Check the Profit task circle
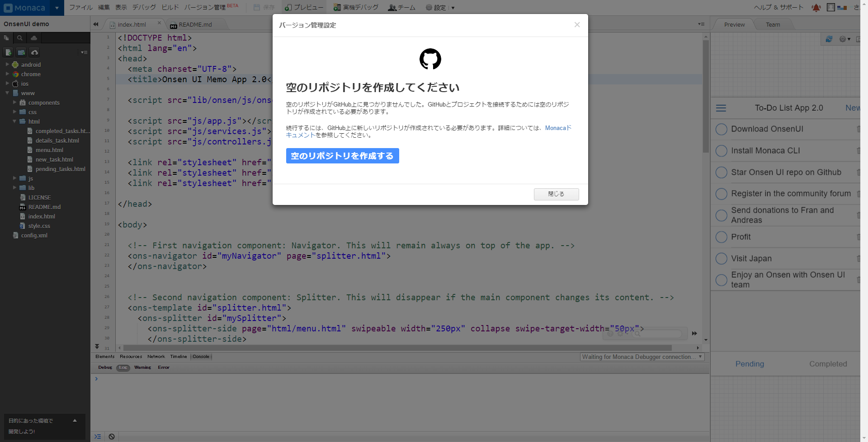868x442 pixels. 721,237
